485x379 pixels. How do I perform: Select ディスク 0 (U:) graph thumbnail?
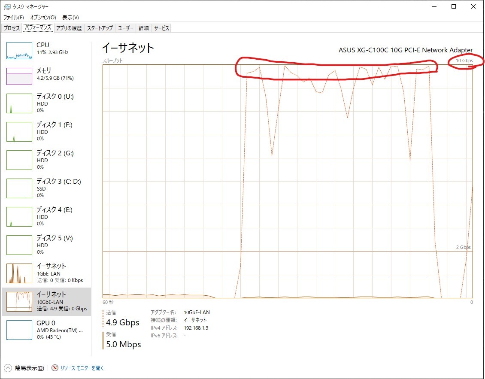coord(19,103)
